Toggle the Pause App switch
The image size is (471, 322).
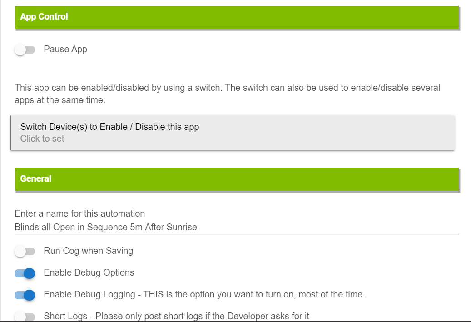pos(25,50)
